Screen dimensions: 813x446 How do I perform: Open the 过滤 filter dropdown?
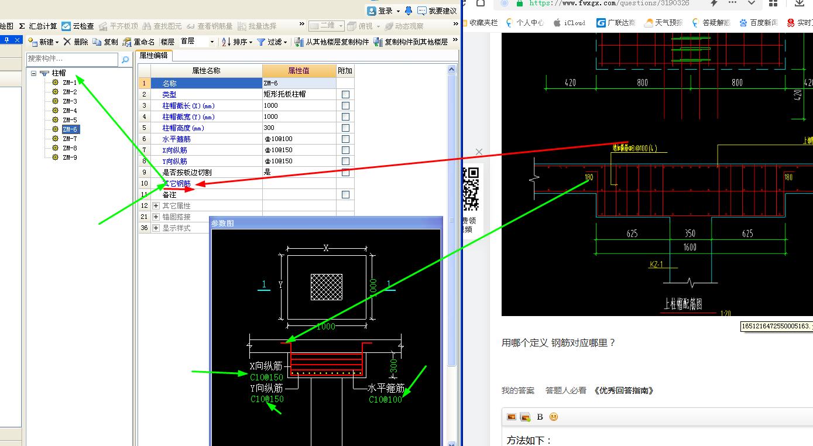[272, 42]
